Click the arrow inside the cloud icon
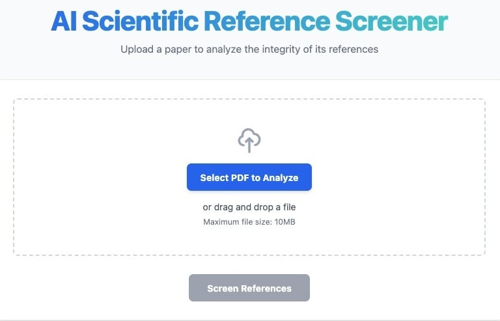The height and width of the screenshot is (321, 500). click(x=249, y=145)
